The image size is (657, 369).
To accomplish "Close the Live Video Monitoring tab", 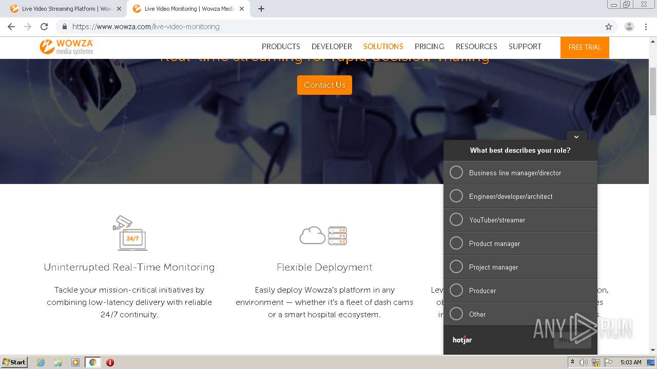I will click(242, 9).
